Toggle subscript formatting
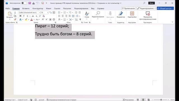179x101 pixels. (37, 16)
